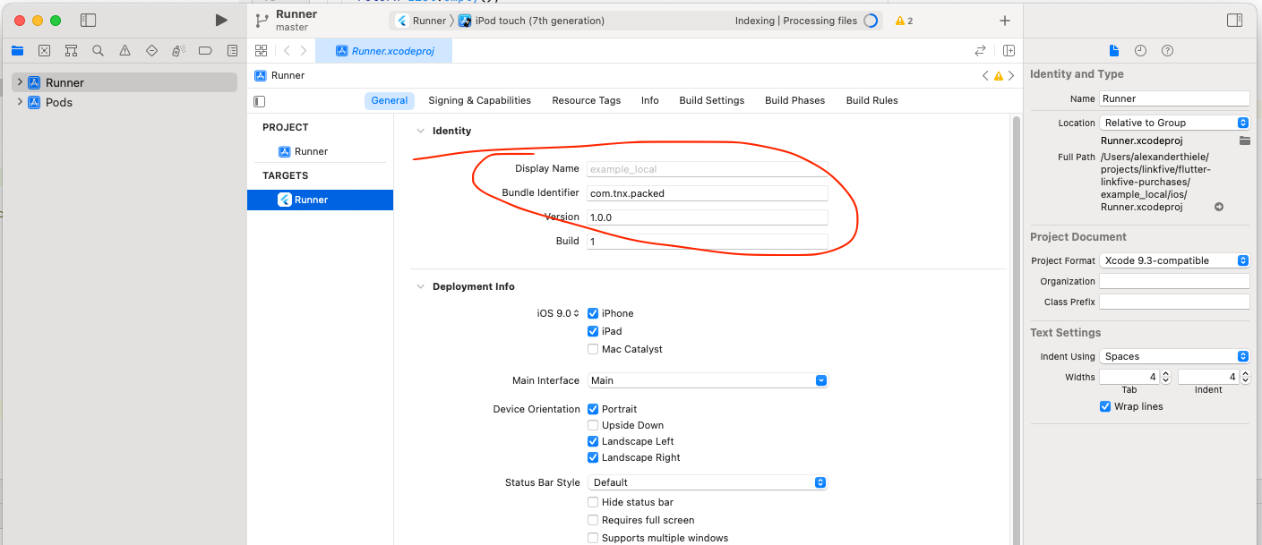Image resolution: width=1262 pixels, height=545 pixels.
Task: Show the project navigator folder icon
Action: (x=17, y=51)
